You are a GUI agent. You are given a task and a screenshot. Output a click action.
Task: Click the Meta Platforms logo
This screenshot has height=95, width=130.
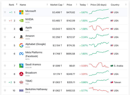(21, 54)
